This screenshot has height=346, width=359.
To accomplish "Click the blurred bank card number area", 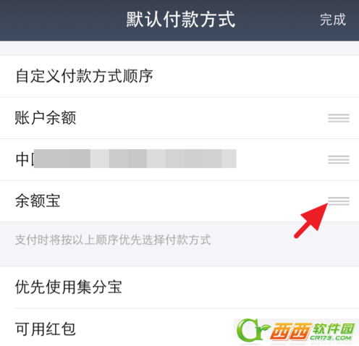I will [135, 159].
